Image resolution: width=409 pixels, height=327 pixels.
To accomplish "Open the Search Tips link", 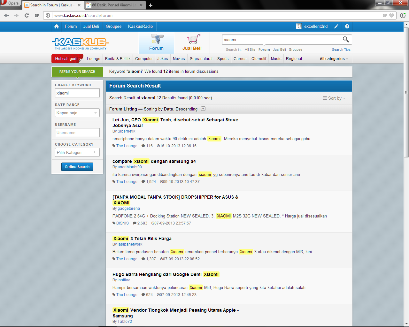I will coord(341,49).
